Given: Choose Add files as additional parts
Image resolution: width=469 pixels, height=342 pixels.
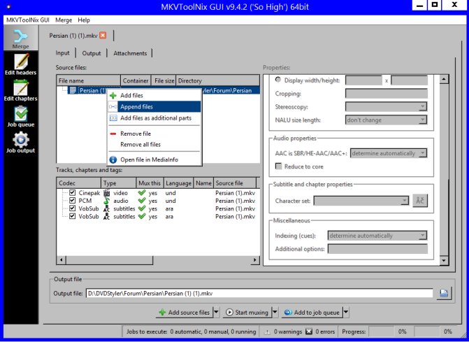Looking at the screenshot, I should coord(154,118).
